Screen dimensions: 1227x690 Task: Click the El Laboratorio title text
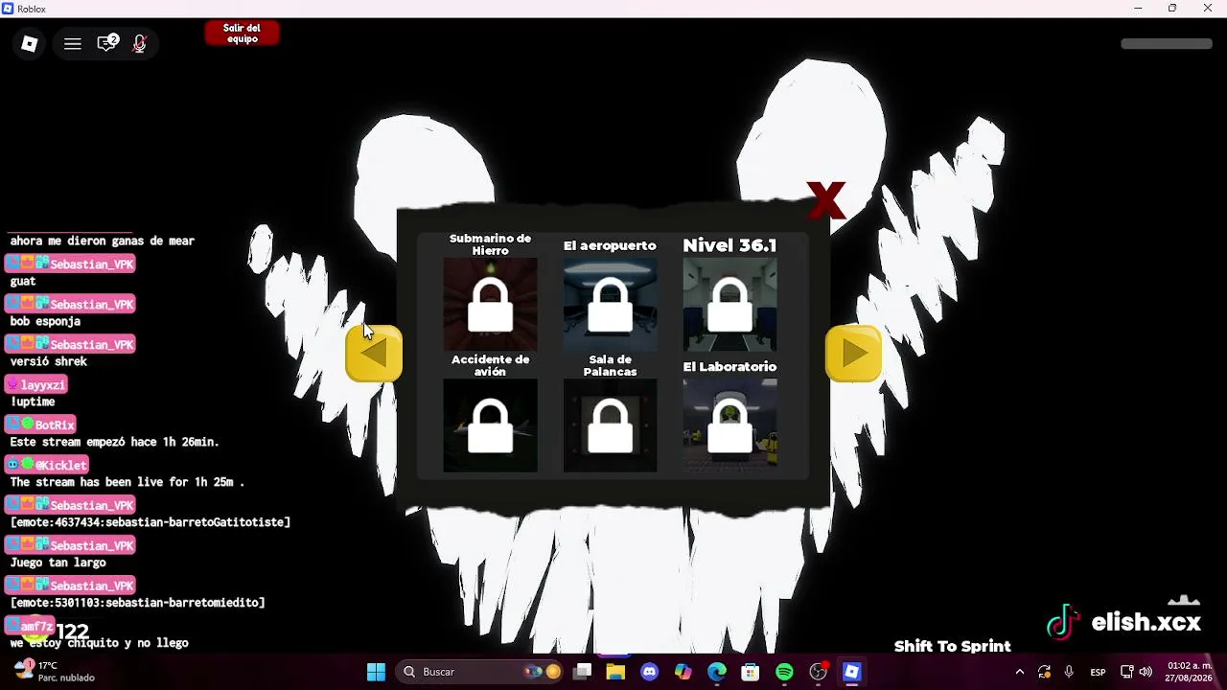pos(729,367)
